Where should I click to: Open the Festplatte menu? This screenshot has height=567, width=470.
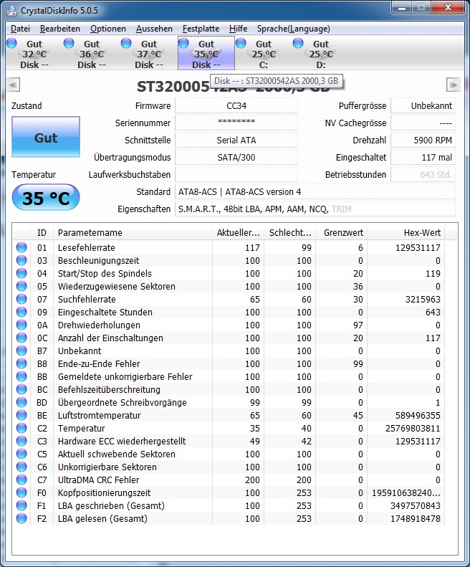tap(201, 29)
